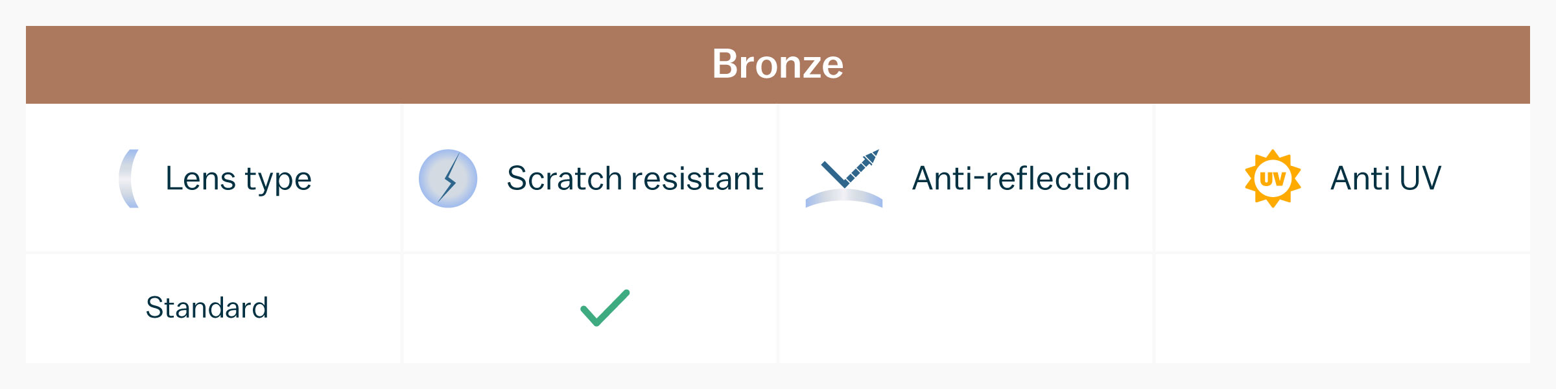Click the orange Anti UV sun icon
The image size is (1556, 389).
(1273, 178)
